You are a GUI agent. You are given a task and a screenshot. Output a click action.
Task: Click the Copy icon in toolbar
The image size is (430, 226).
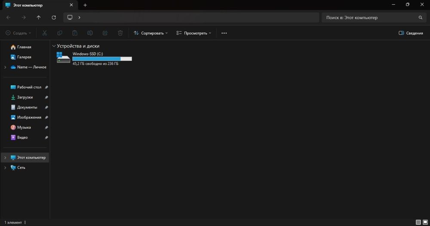pos(60,33)
